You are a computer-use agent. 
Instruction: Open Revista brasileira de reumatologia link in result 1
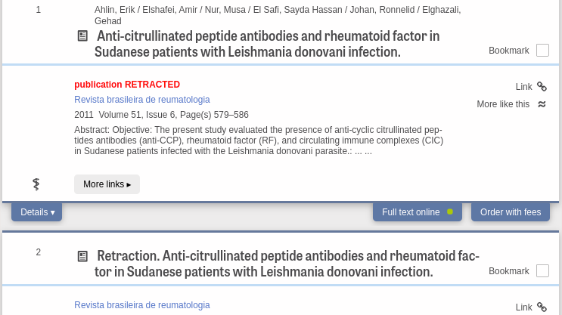point(142,100)
